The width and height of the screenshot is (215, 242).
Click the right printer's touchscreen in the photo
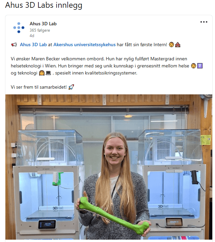(x=174, y=222)
